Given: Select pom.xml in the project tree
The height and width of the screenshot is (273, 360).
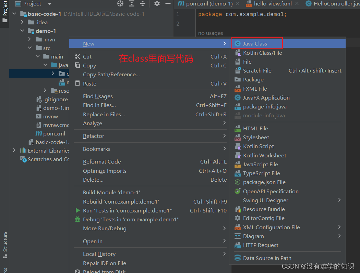Looking at the screenshot, I should [50, 133].
